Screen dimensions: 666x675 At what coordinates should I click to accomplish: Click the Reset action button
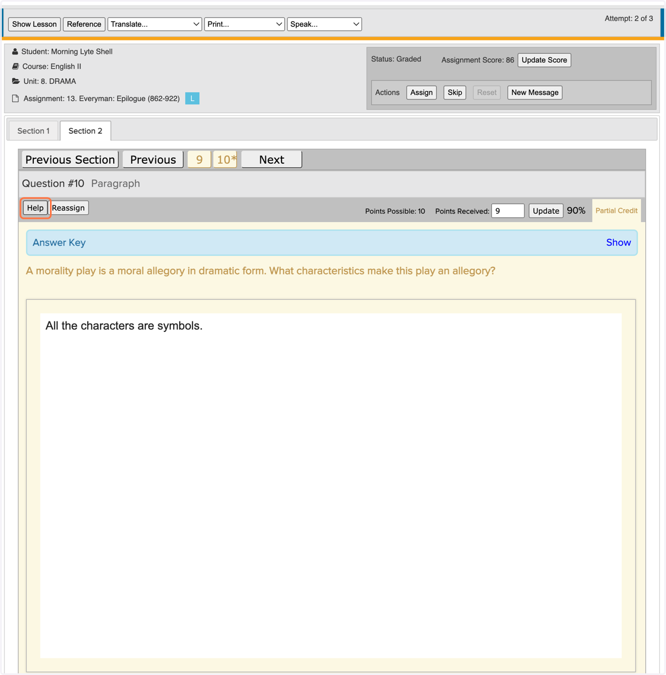point(487,92)
